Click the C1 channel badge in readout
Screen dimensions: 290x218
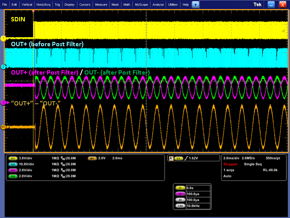[12, 158]
